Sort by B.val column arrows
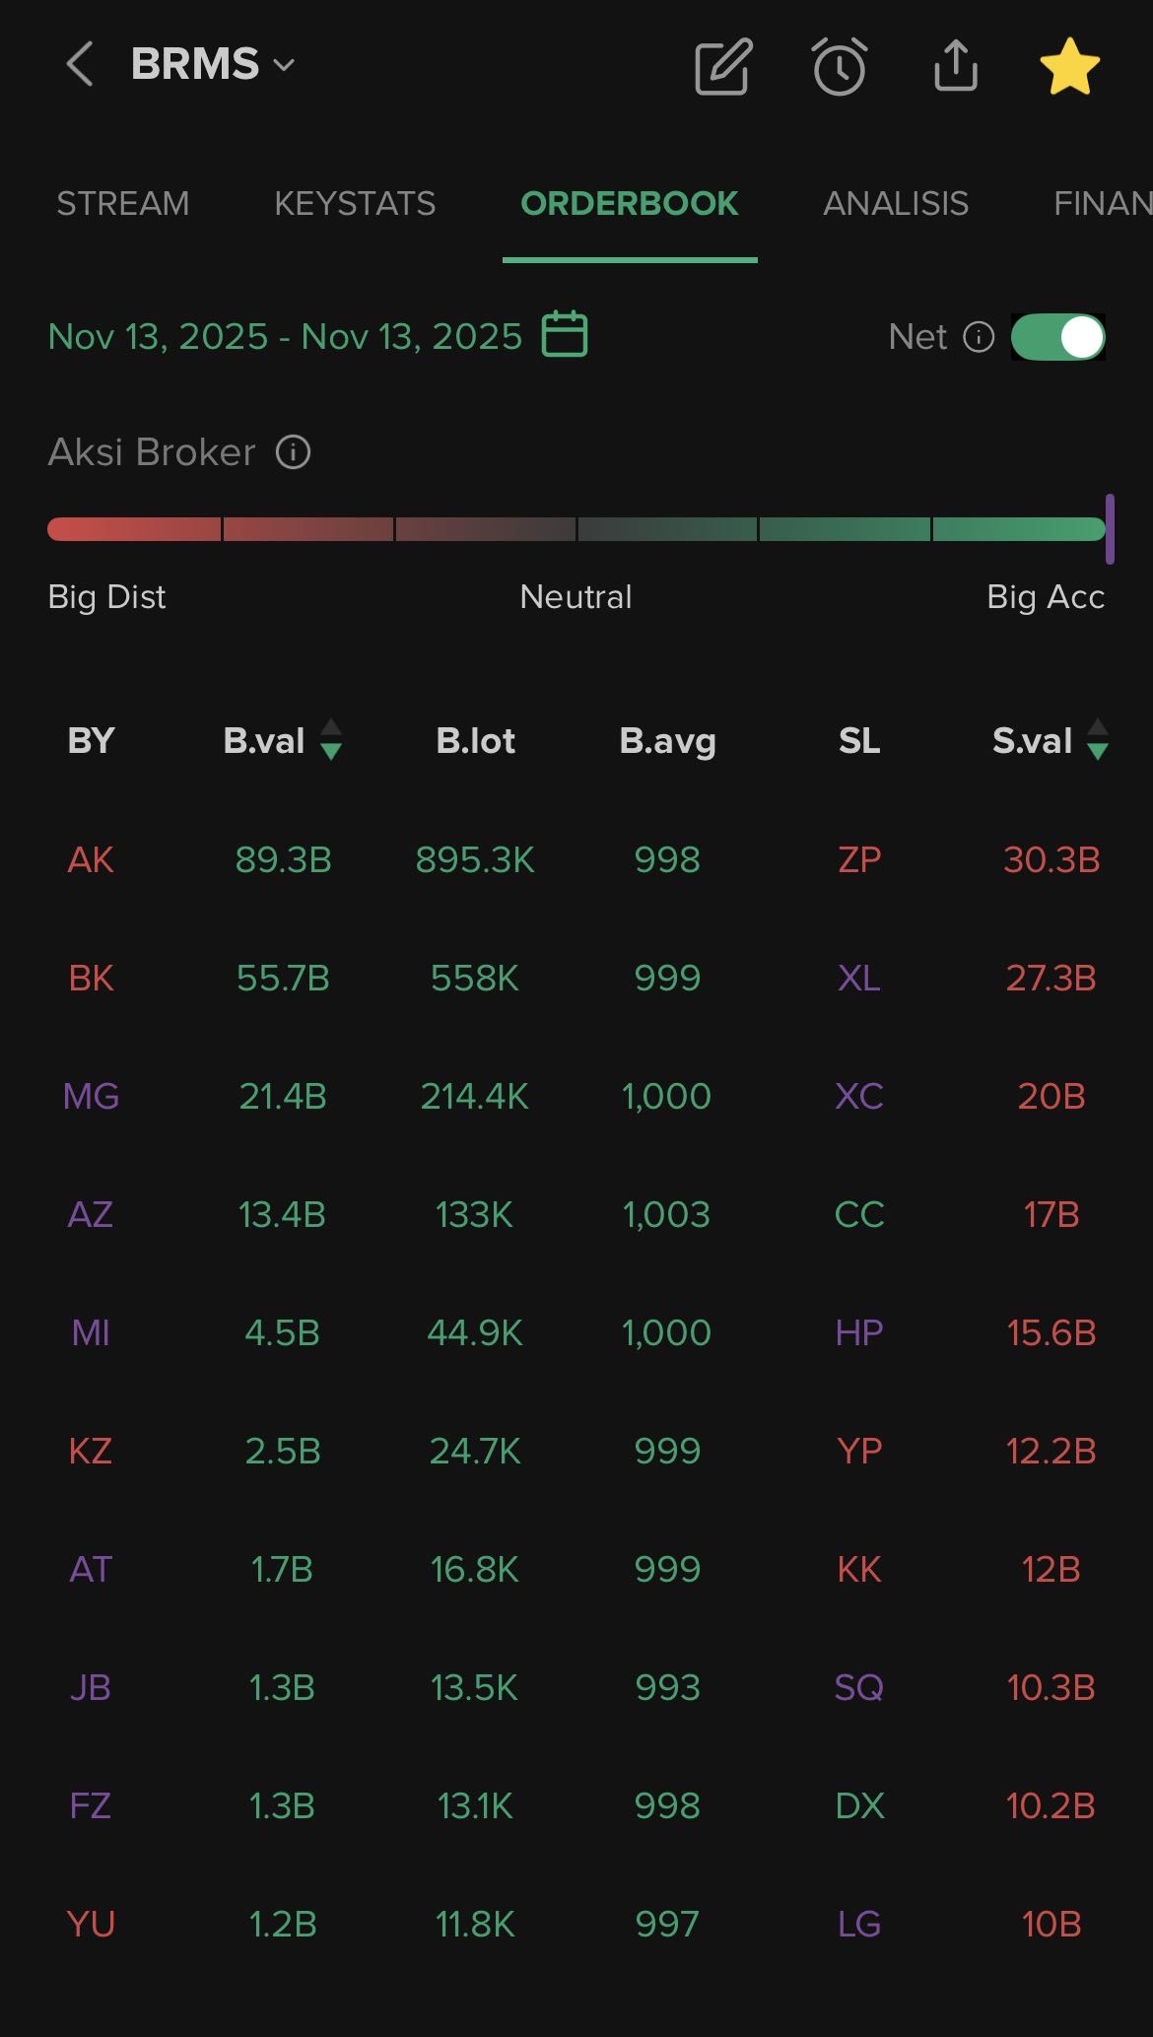Viewport: 1153px width, 2037px height. pyautogui.click(x=331, y=740)
